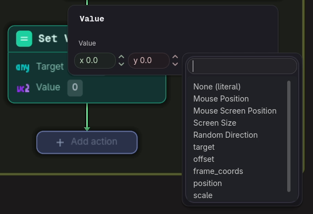
Task: Click the vec2 type icon beside Value
Action: pos(23,88)
